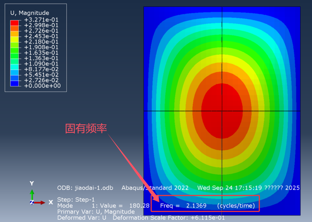Image resolution: width=312 pixels, height=222 pixels.
Task: Click the legend title U, Magnitude
Action: 30,13
